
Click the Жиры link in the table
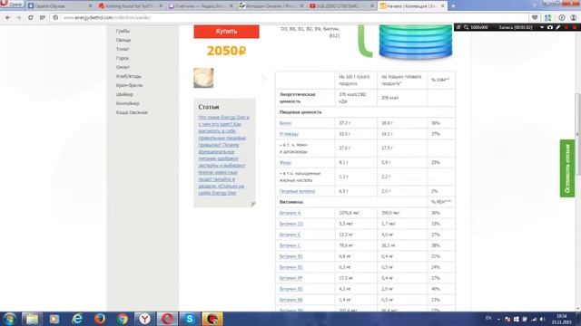coord(285,163)
